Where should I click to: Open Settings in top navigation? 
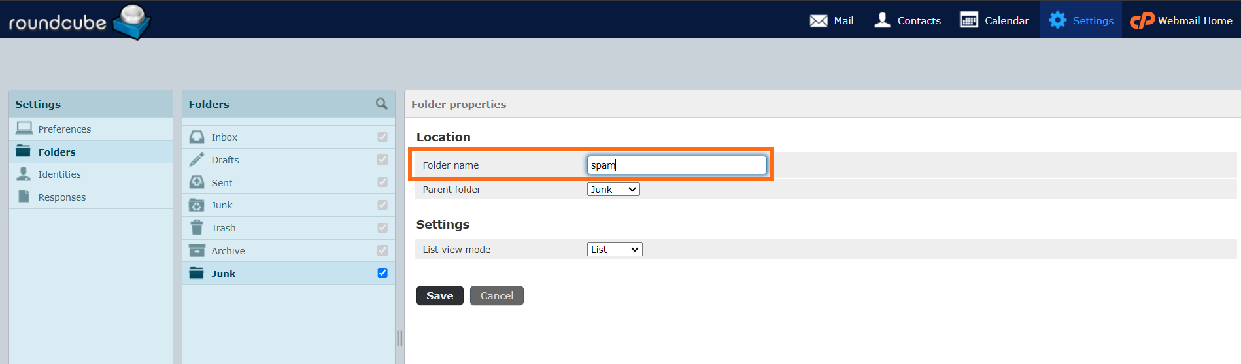(x=1081, y=20)
